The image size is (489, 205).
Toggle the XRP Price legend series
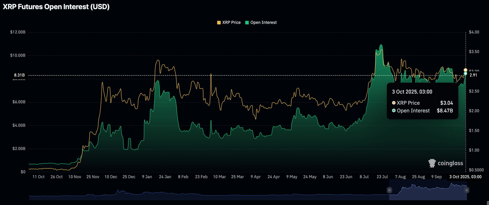click(x=231, y=23)
